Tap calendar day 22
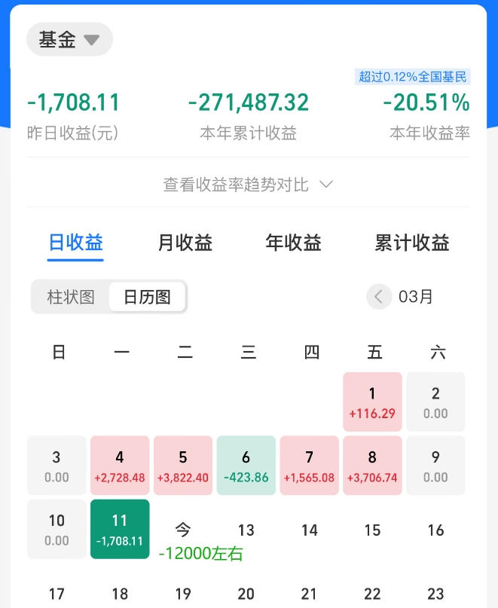The width and height of the screenshot is (498, 608). pyautogui.click(x=372, y=594)
